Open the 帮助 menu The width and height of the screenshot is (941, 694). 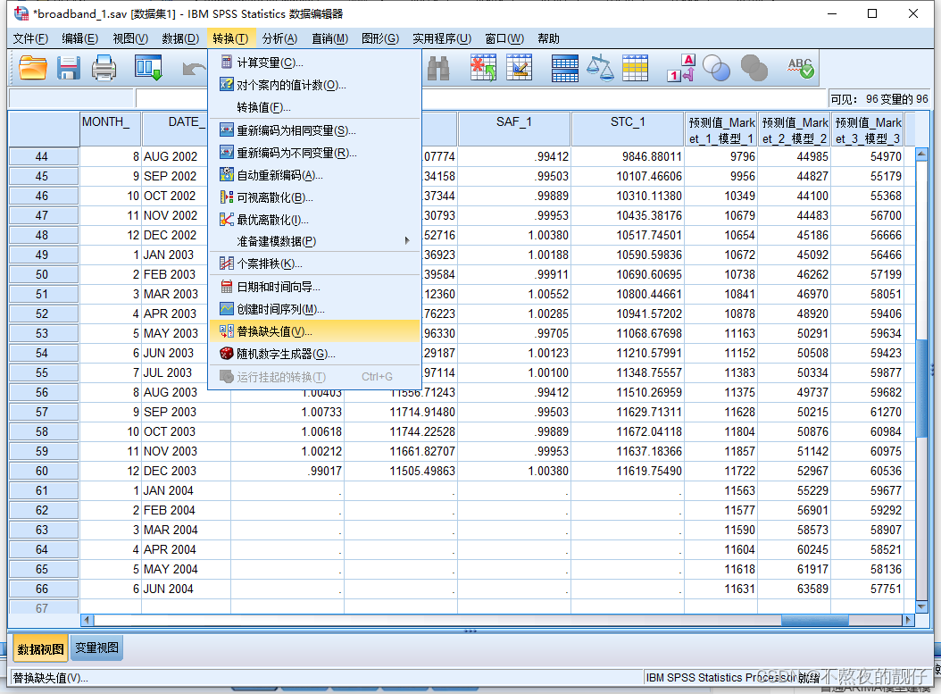click(x=548, y=38)
